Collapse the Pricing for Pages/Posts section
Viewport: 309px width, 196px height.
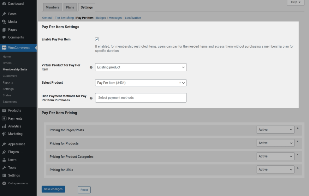(x=297, y=128)
